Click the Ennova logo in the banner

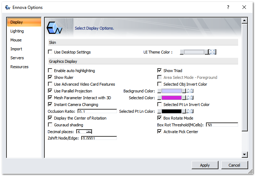[54, 28]
